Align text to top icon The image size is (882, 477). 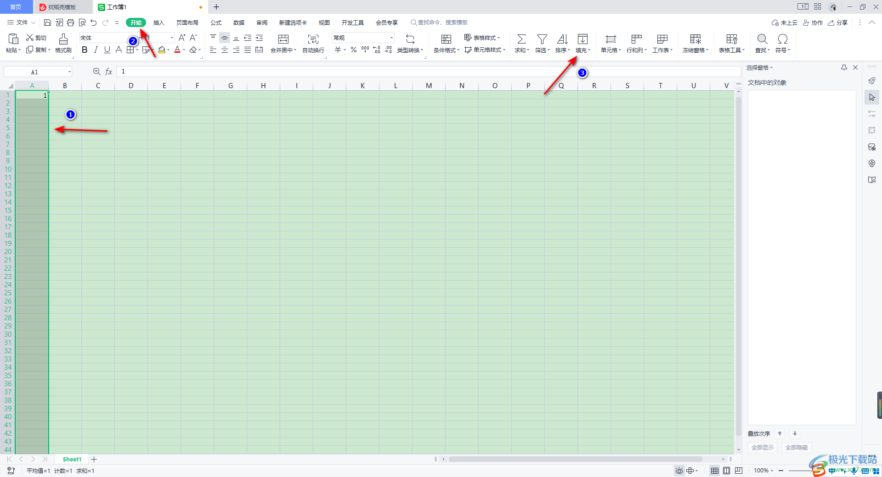213,38
